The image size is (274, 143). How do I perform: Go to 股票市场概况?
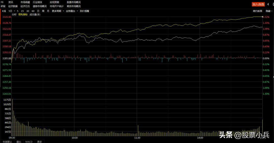(74, 2)
